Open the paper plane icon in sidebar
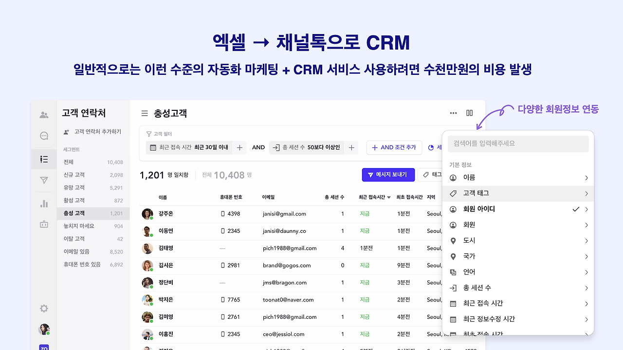 click(x=44, y=181)
